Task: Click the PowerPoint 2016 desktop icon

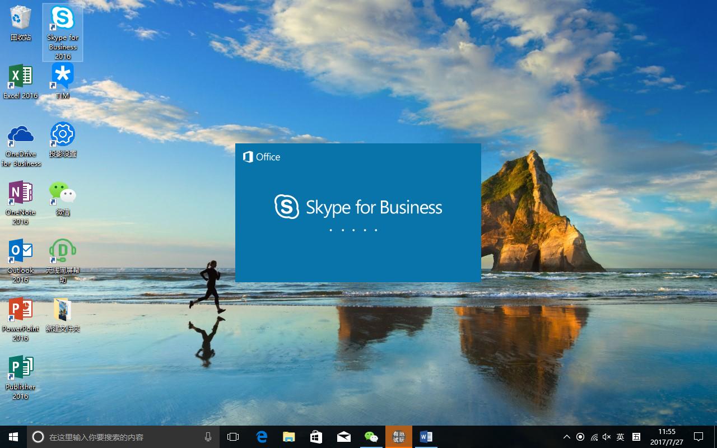Action: click(21, 310)
